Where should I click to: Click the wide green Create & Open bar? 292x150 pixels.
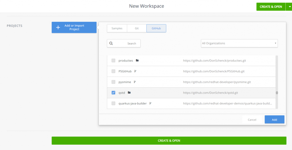pos(169,141)
